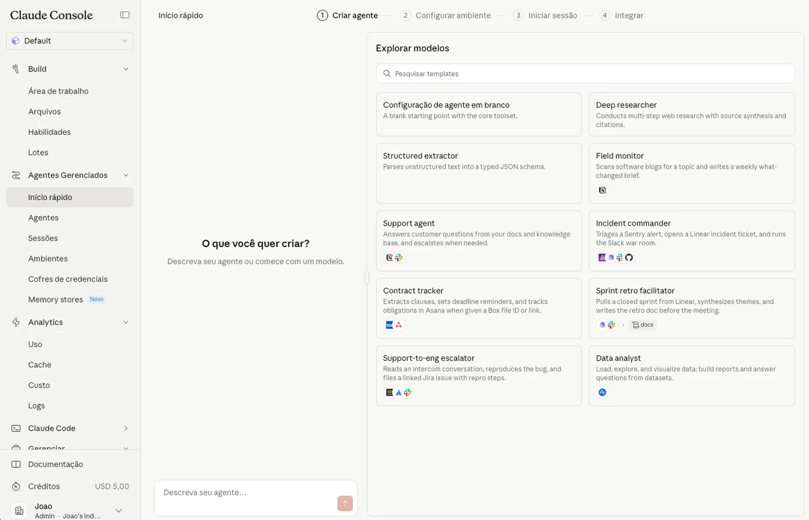Click the Slack icon in Support-to-eng escalator

[407, 393]
